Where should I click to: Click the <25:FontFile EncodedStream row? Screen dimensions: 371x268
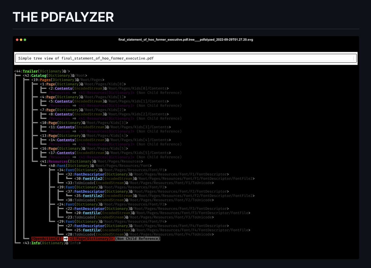162,230
